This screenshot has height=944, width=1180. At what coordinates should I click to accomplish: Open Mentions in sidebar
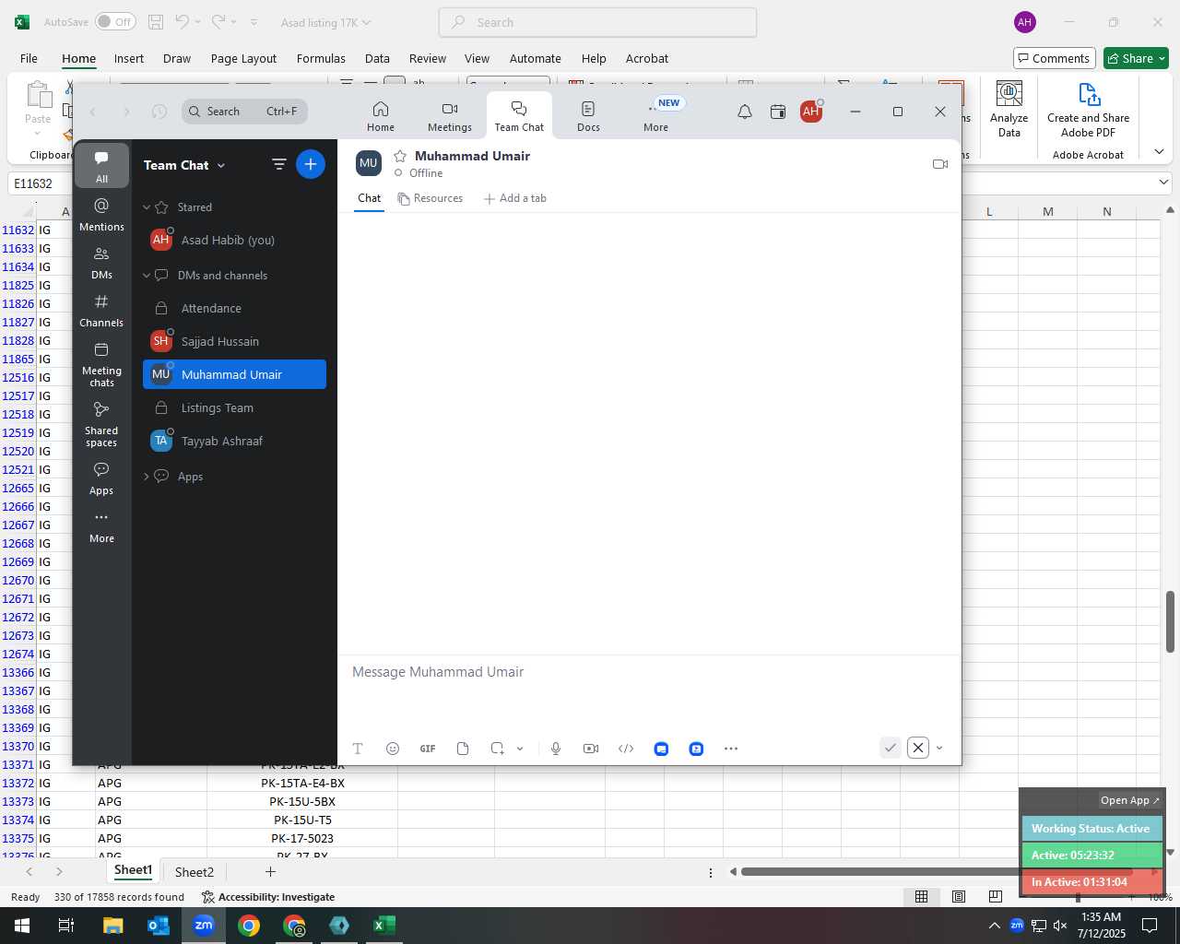[101, 214]
